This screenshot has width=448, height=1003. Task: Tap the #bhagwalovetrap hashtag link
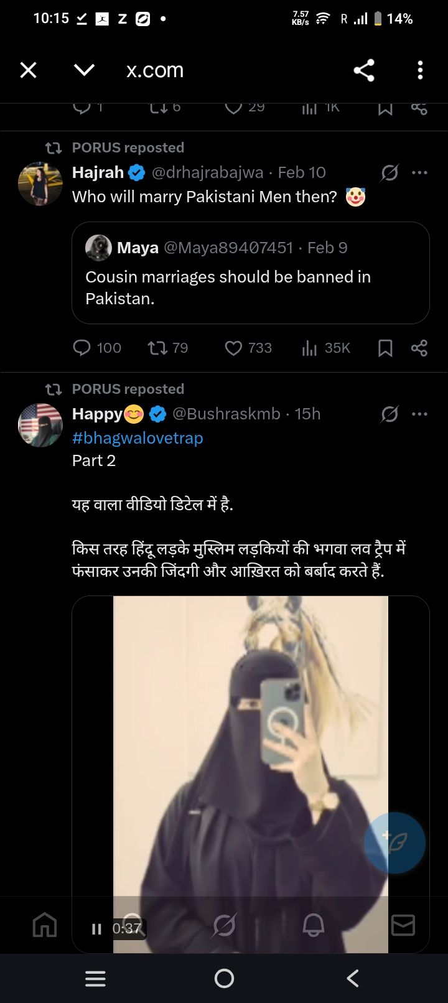138,438
